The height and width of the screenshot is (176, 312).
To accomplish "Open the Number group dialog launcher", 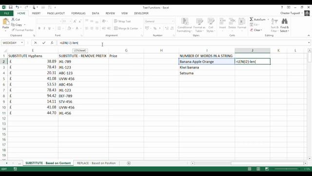I will click(174, 36).
